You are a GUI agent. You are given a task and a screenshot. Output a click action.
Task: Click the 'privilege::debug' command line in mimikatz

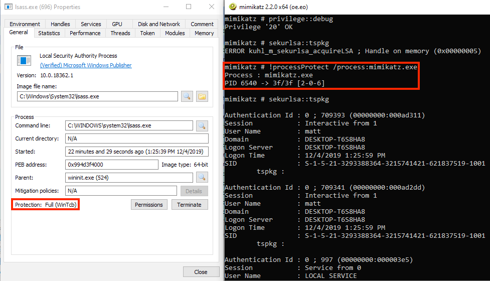click(279, 19)
